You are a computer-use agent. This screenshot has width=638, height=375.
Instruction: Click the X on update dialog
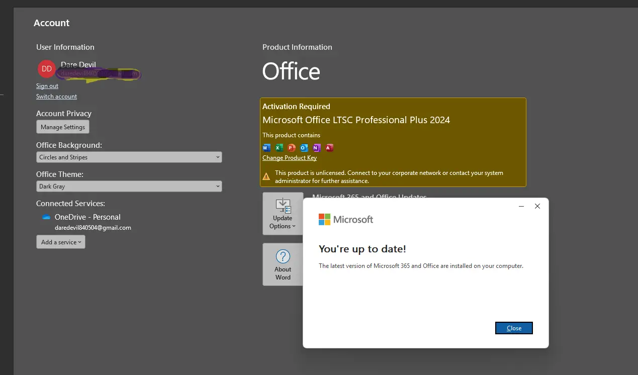pyautogui.click(x=537, y=206)
